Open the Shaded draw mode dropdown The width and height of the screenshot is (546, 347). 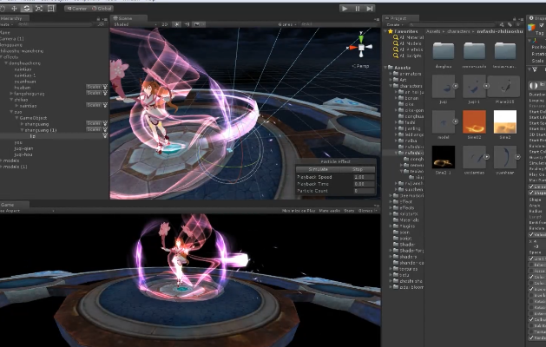click(135, 24)
